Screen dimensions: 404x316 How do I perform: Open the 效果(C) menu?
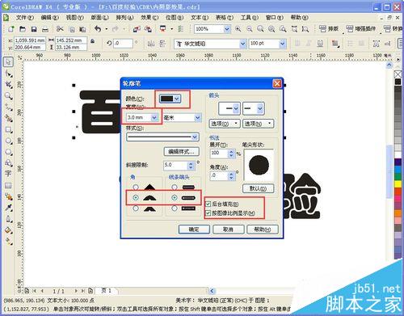tap(149, 18)
